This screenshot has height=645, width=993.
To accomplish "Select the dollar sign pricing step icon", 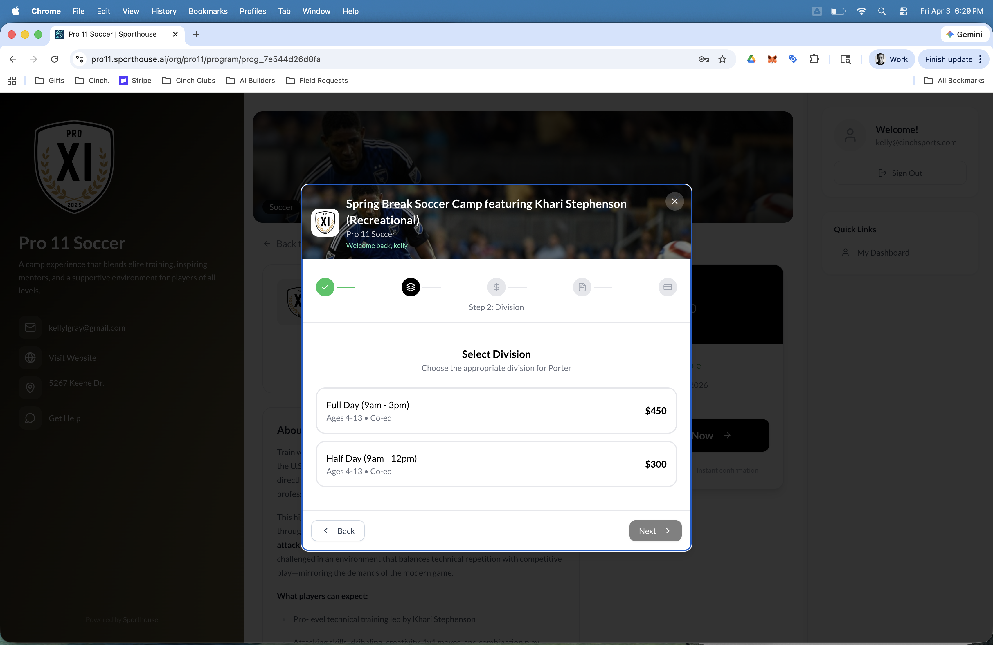I will (x=496, y=287).
